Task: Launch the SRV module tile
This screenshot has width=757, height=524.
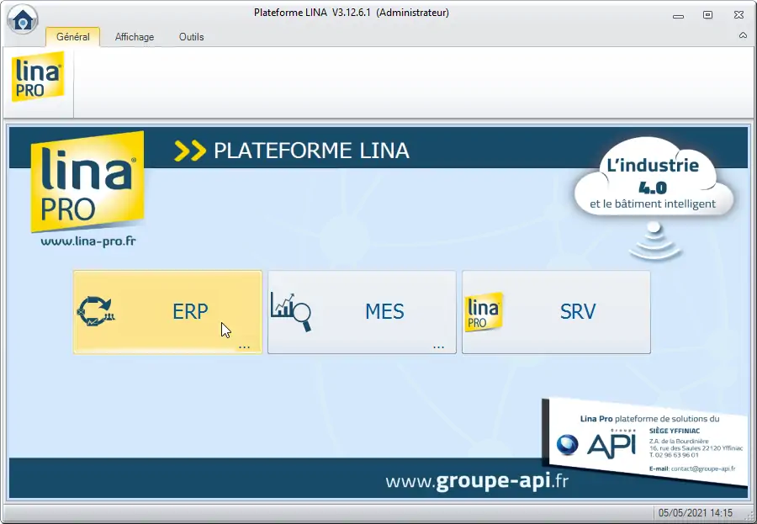Action: [x=556, y=312]
